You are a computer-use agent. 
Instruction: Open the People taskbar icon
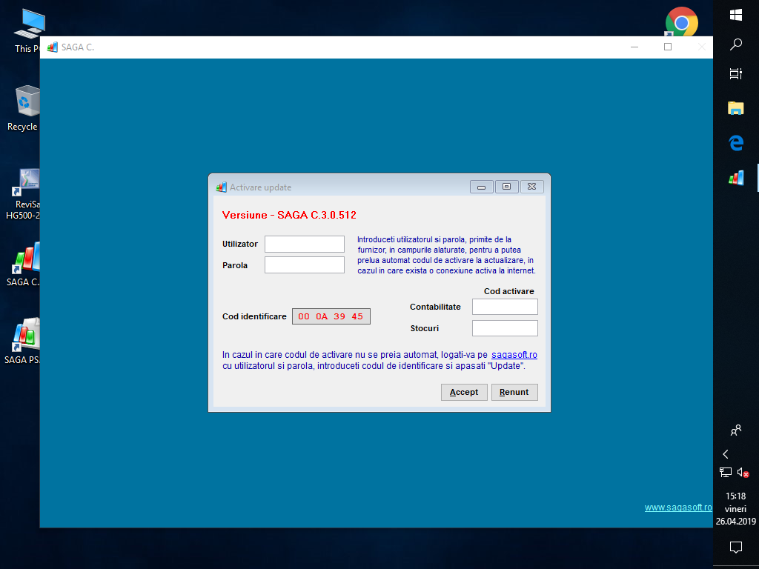[736, 430]
